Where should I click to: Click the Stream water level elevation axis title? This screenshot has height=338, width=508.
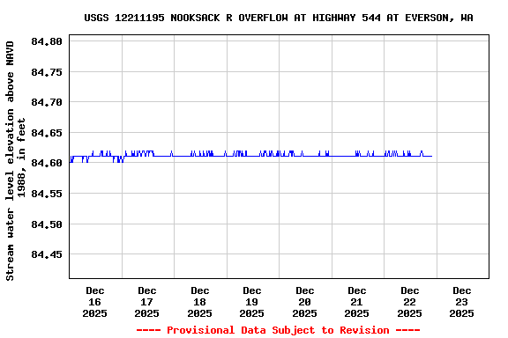point(15,161)
